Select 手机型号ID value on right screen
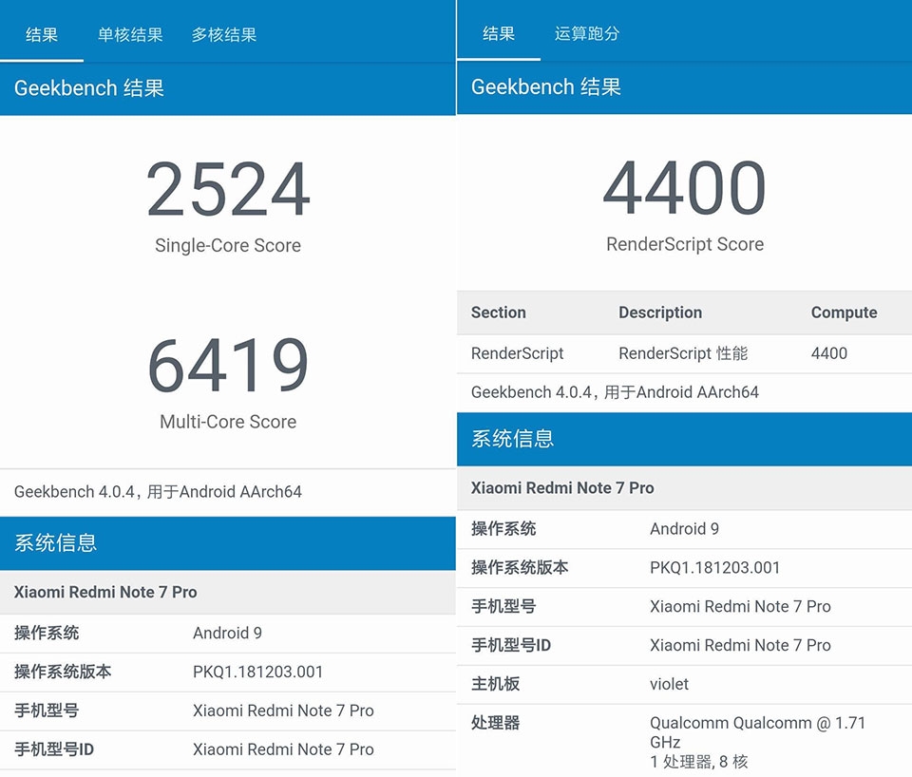912x777 pixels. click(740, 646)
